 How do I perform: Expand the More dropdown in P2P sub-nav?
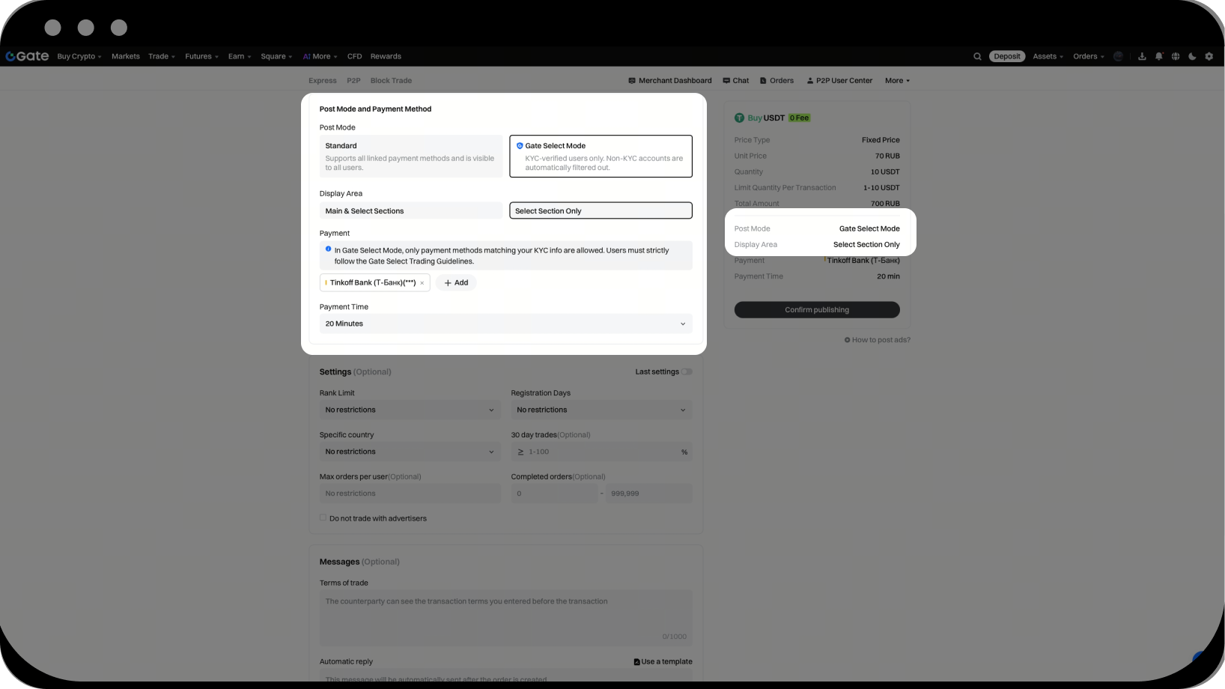pyautogui.click(x=898, y=81)
